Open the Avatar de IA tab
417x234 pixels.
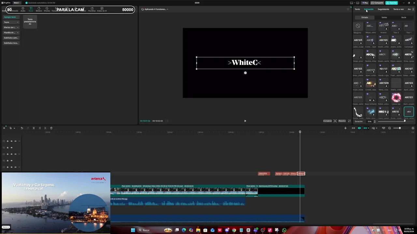point(102,9)
